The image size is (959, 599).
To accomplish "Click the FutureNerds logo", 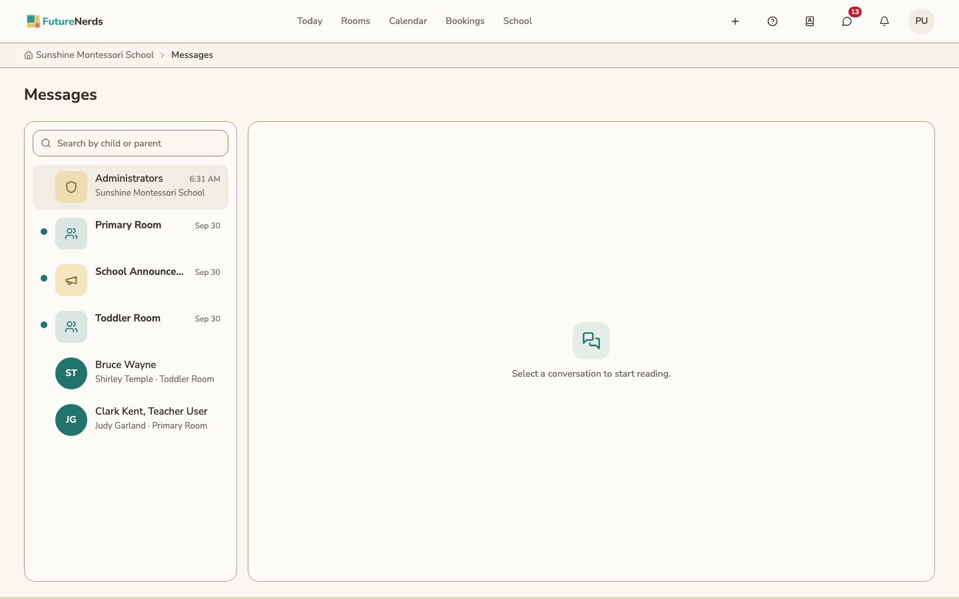I will click(x=65, y=21).
